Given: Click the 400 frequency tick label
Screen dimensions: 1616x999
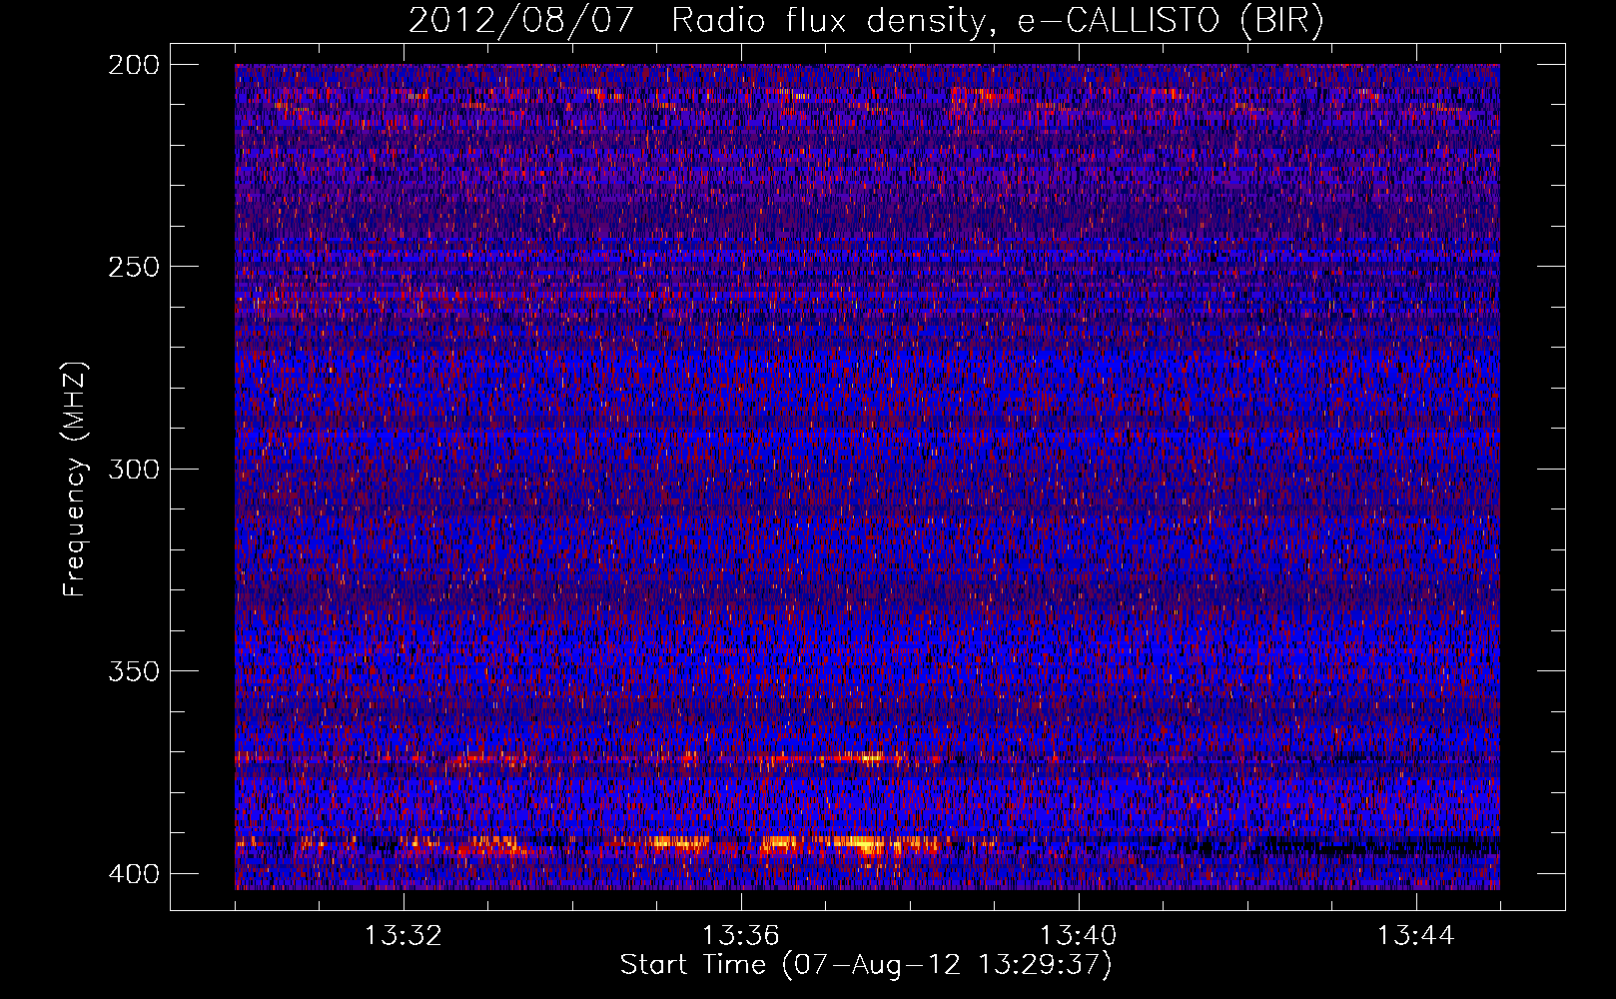Looking at the screenshot, I should [x=133, y=874].
